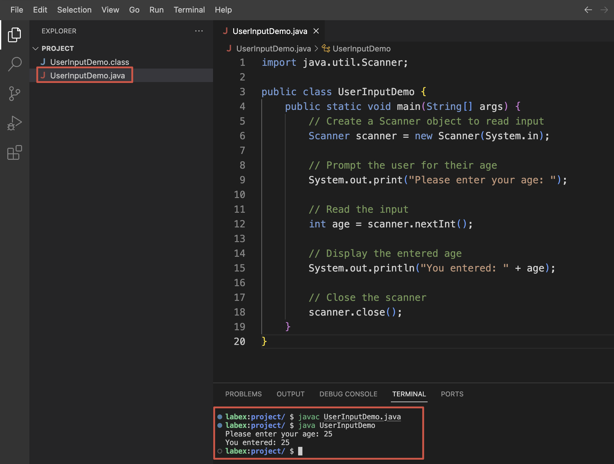Click line number 12 in gutter
Image resolution: width=614 pixels, height=464 pixels.
(239, 224)
